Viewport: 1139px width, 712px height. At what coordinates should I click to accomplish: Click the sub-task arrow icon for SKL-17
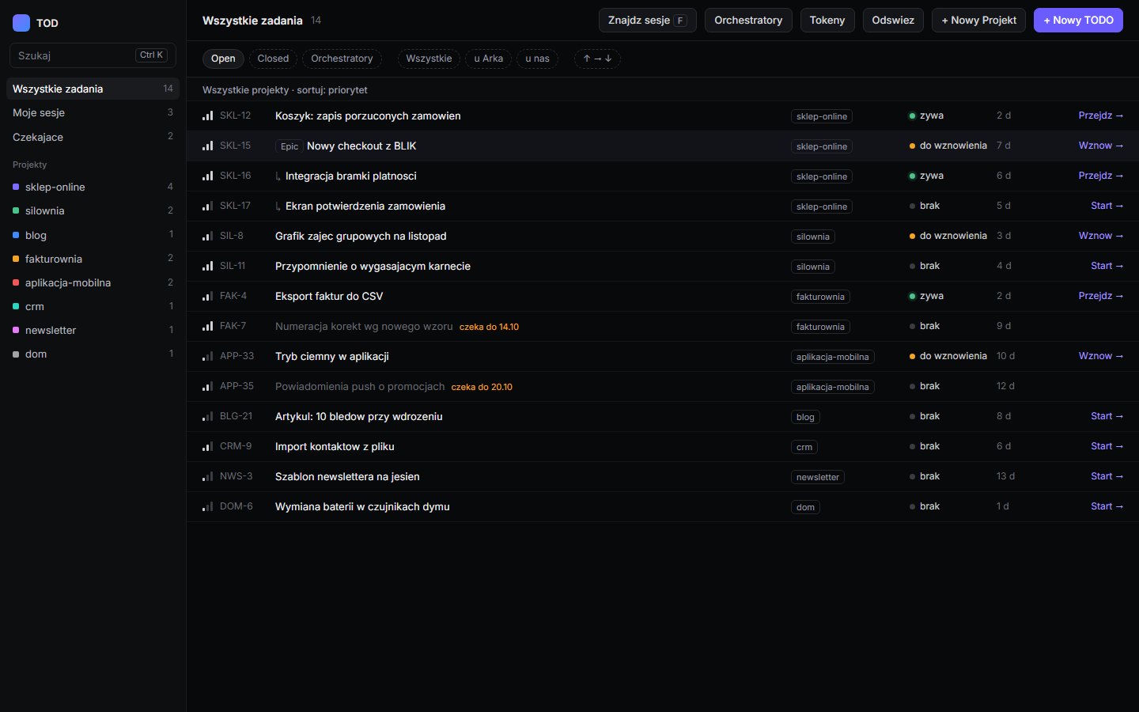[x=278, y=206]
